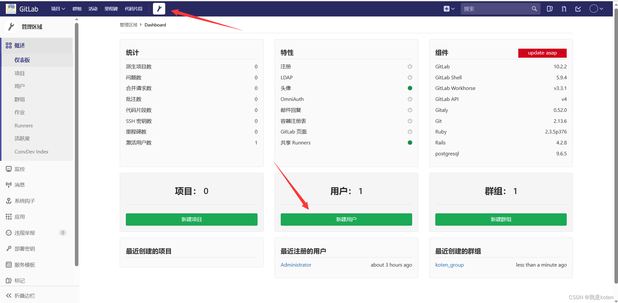Click the 管理区域 wrench sidebar header icon
This screenshot has width=618, height=303.
11,26
